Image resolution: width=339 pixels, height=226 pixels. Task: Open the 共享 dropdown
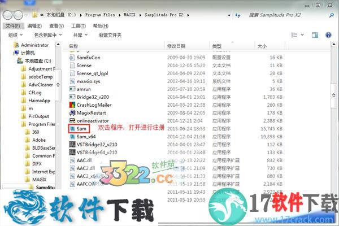[x=80, y=35]
